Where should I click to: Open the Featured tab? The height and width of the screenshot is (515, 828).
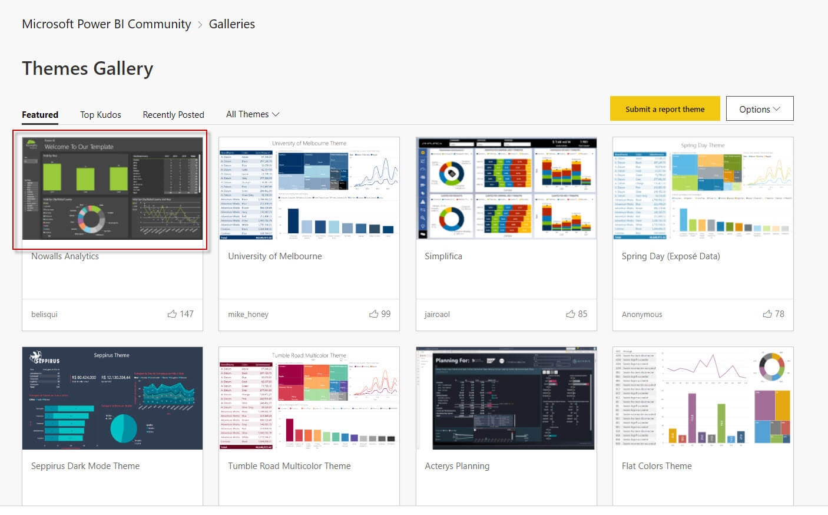(x=40, y=115)
